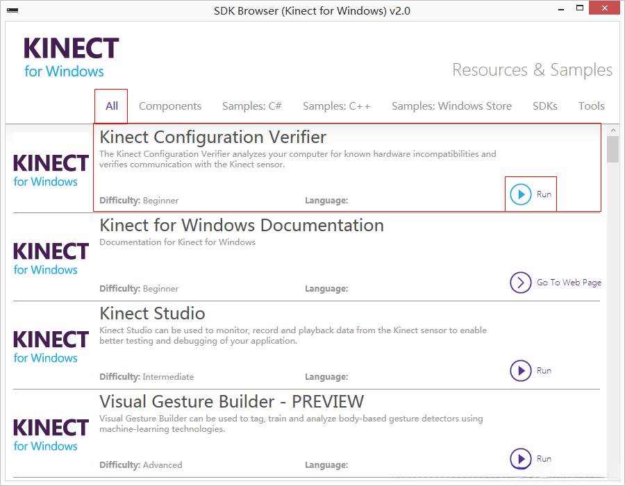The height and width of the screenshot is (486, 625).
Task: Open the Samples: C# tab
Action: 252,106
